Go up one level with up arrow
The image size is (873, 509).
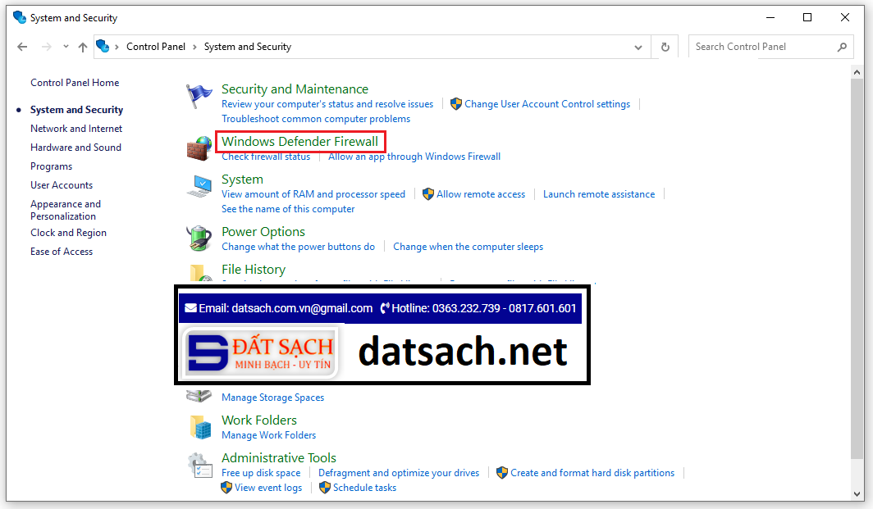click(x=82, y=48)
